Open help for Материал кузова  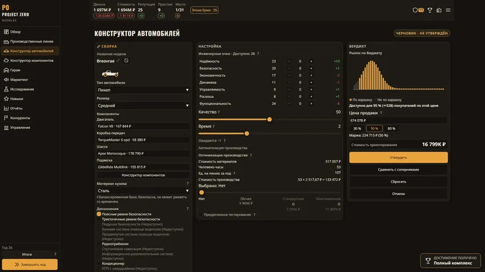pos(187,184)
